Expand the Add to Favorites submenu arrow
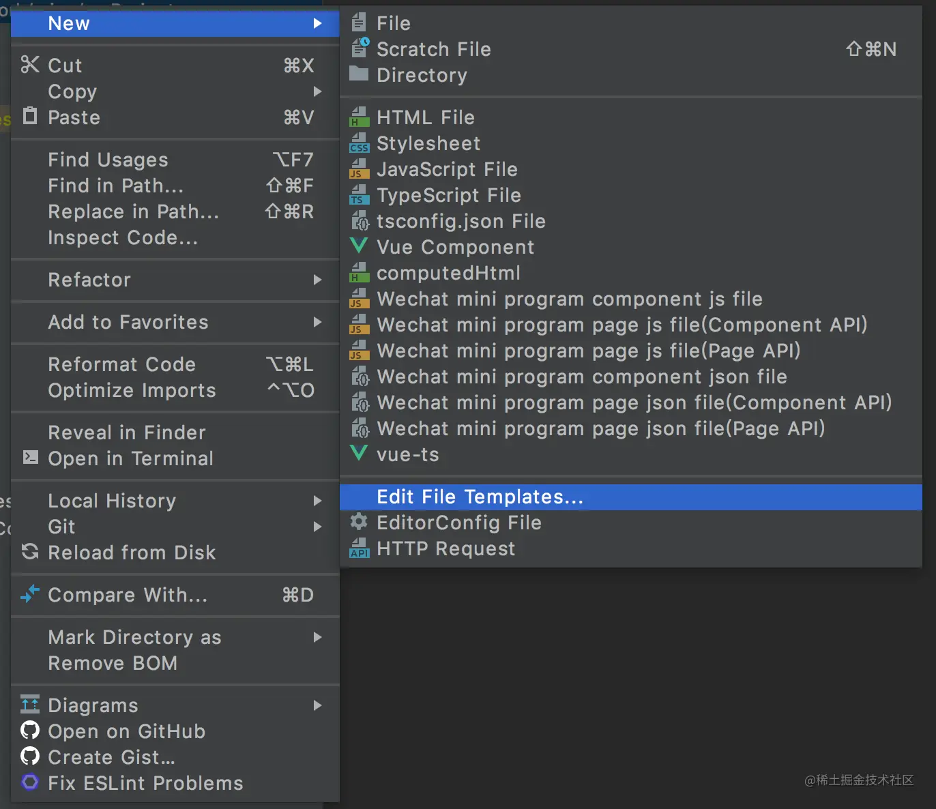The height and width of the screenshot is (809, 936). [x=317, y=322]
